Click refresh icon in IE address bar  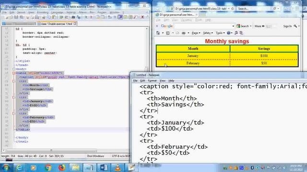(x=233, y=9)
